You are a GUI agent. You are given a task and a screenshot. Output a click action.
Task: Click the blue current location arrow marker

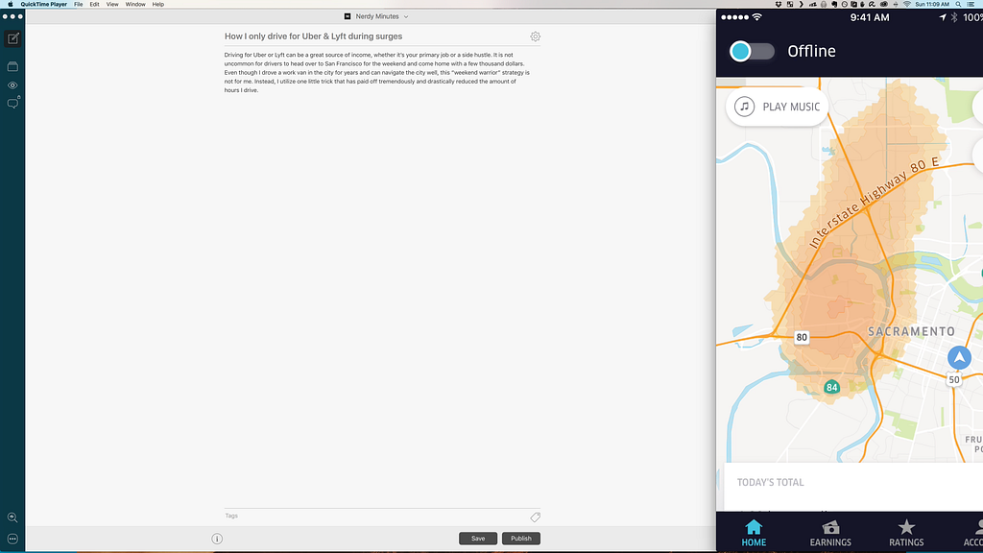pos(959,358)
